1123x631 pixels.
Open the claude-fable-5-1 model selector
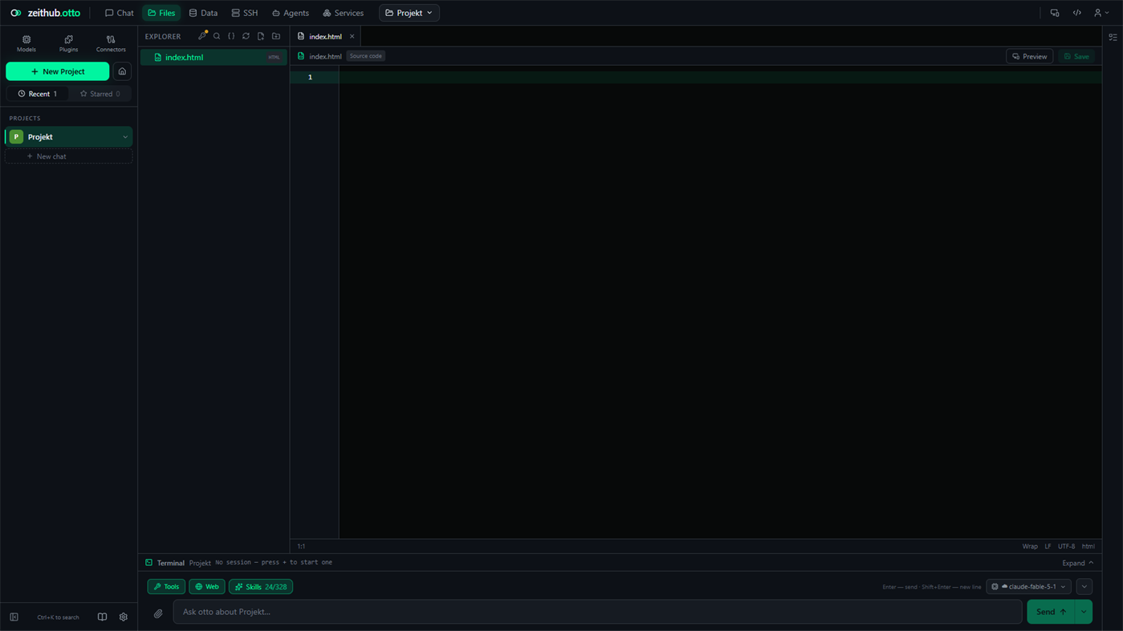(1029, 587)
